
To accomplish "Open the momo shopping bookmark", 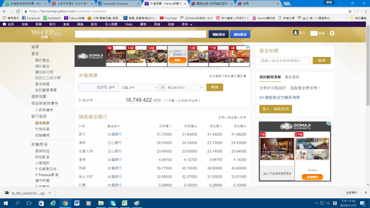I will coord(264,18).
